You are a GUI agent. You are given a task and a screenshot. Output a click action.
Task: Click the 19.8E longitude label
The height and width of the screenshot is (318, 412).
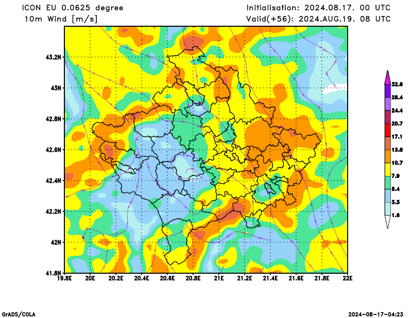[64, 278]
